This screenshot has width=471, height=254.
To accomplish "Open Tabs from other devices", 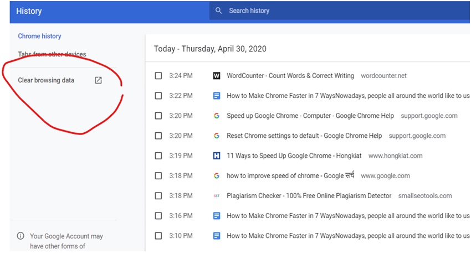I will coord(52,54).
